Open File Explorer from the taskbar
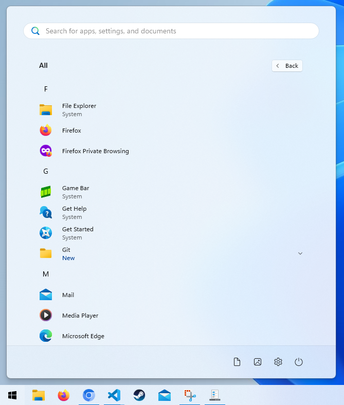The height and width of the screenshot is (405, 344). click(39, 395)
